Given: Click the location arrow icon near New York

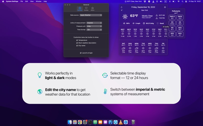Looking at the screenshot, I should (x=122, y=10).
